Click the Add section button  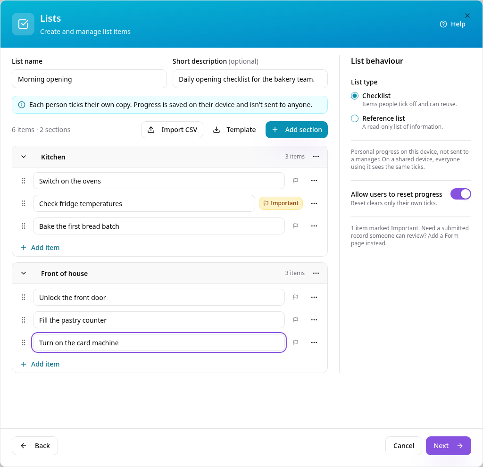pos(296,130)
